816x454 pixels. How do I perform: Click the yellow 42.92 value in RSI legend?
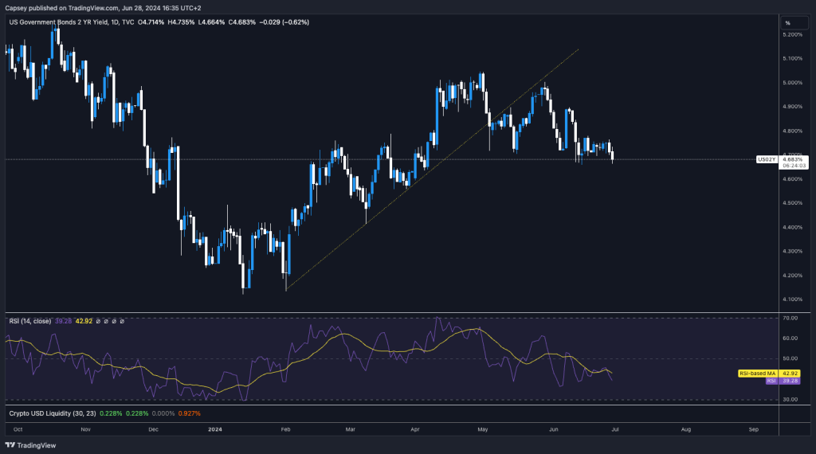pyautogui.click(x=83, y=321)
